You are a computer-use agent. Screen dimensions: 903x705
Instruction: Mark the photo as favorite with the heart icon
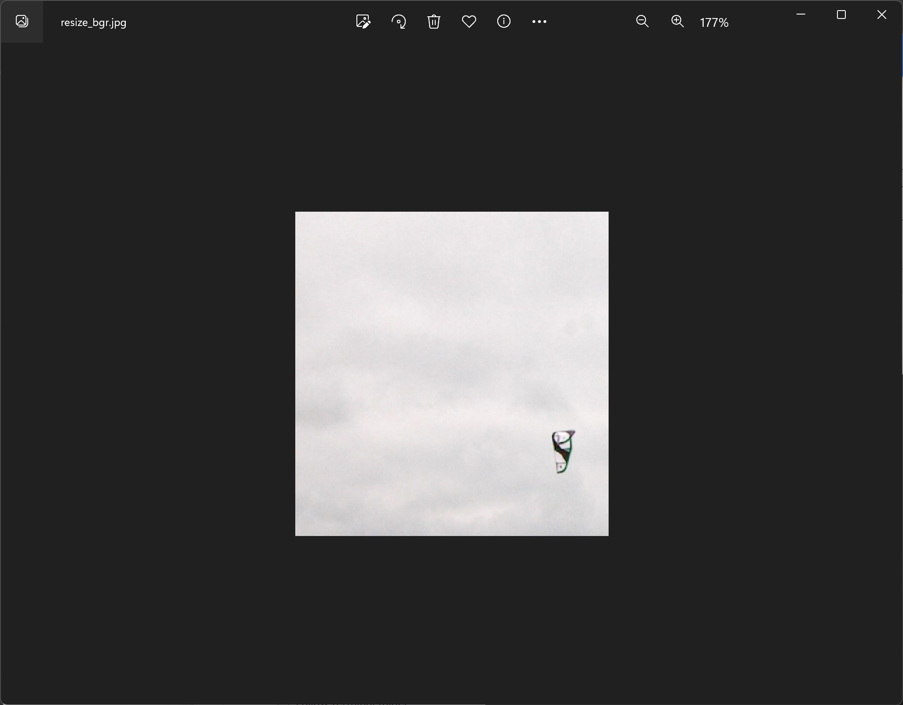(469, 22)
